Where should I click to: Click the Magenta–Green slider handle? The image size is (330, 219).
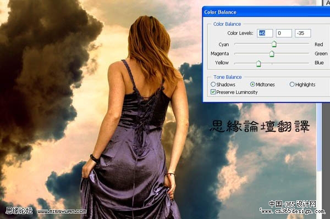pyautogui.click(x=272, y=54)
